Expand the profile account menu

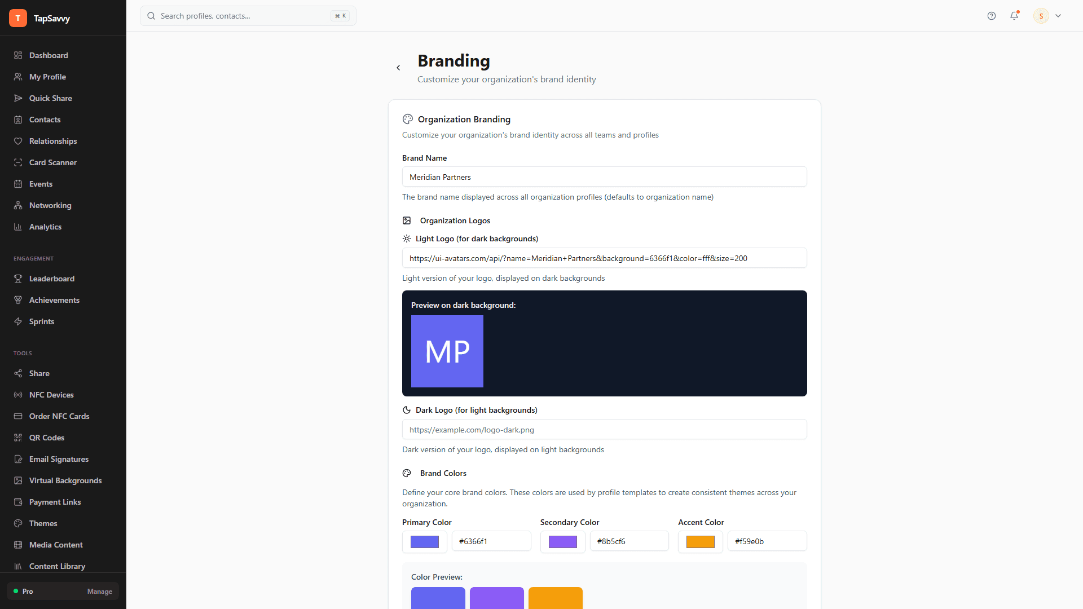(1058, 16)
